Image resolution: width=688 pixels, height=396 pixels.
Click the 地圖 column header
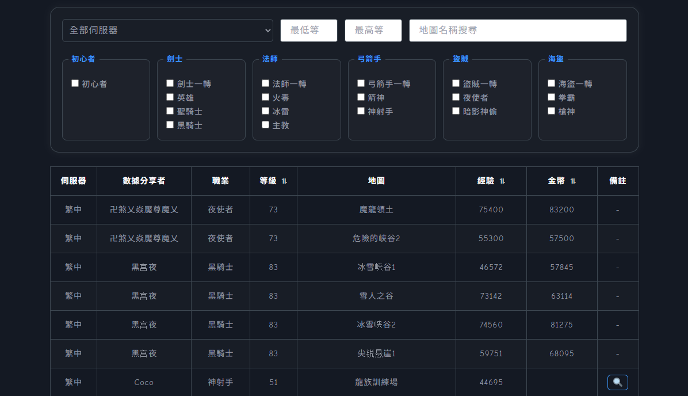click(376, 181)
